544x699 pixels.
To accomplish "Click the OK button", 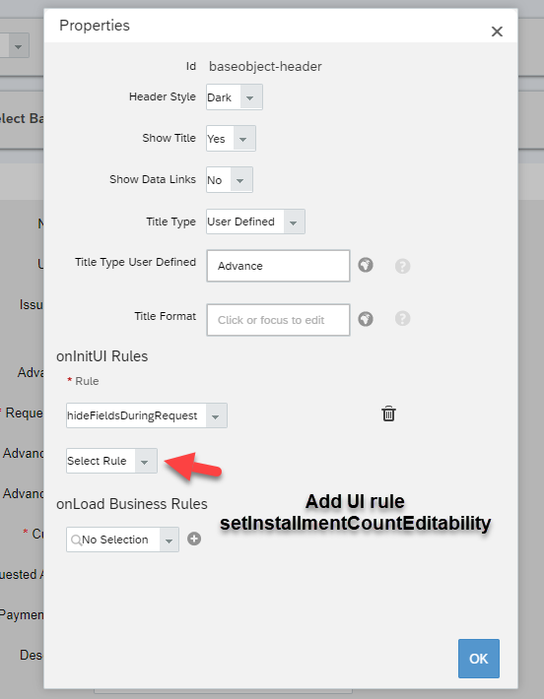I will click(x=478, y=659).
